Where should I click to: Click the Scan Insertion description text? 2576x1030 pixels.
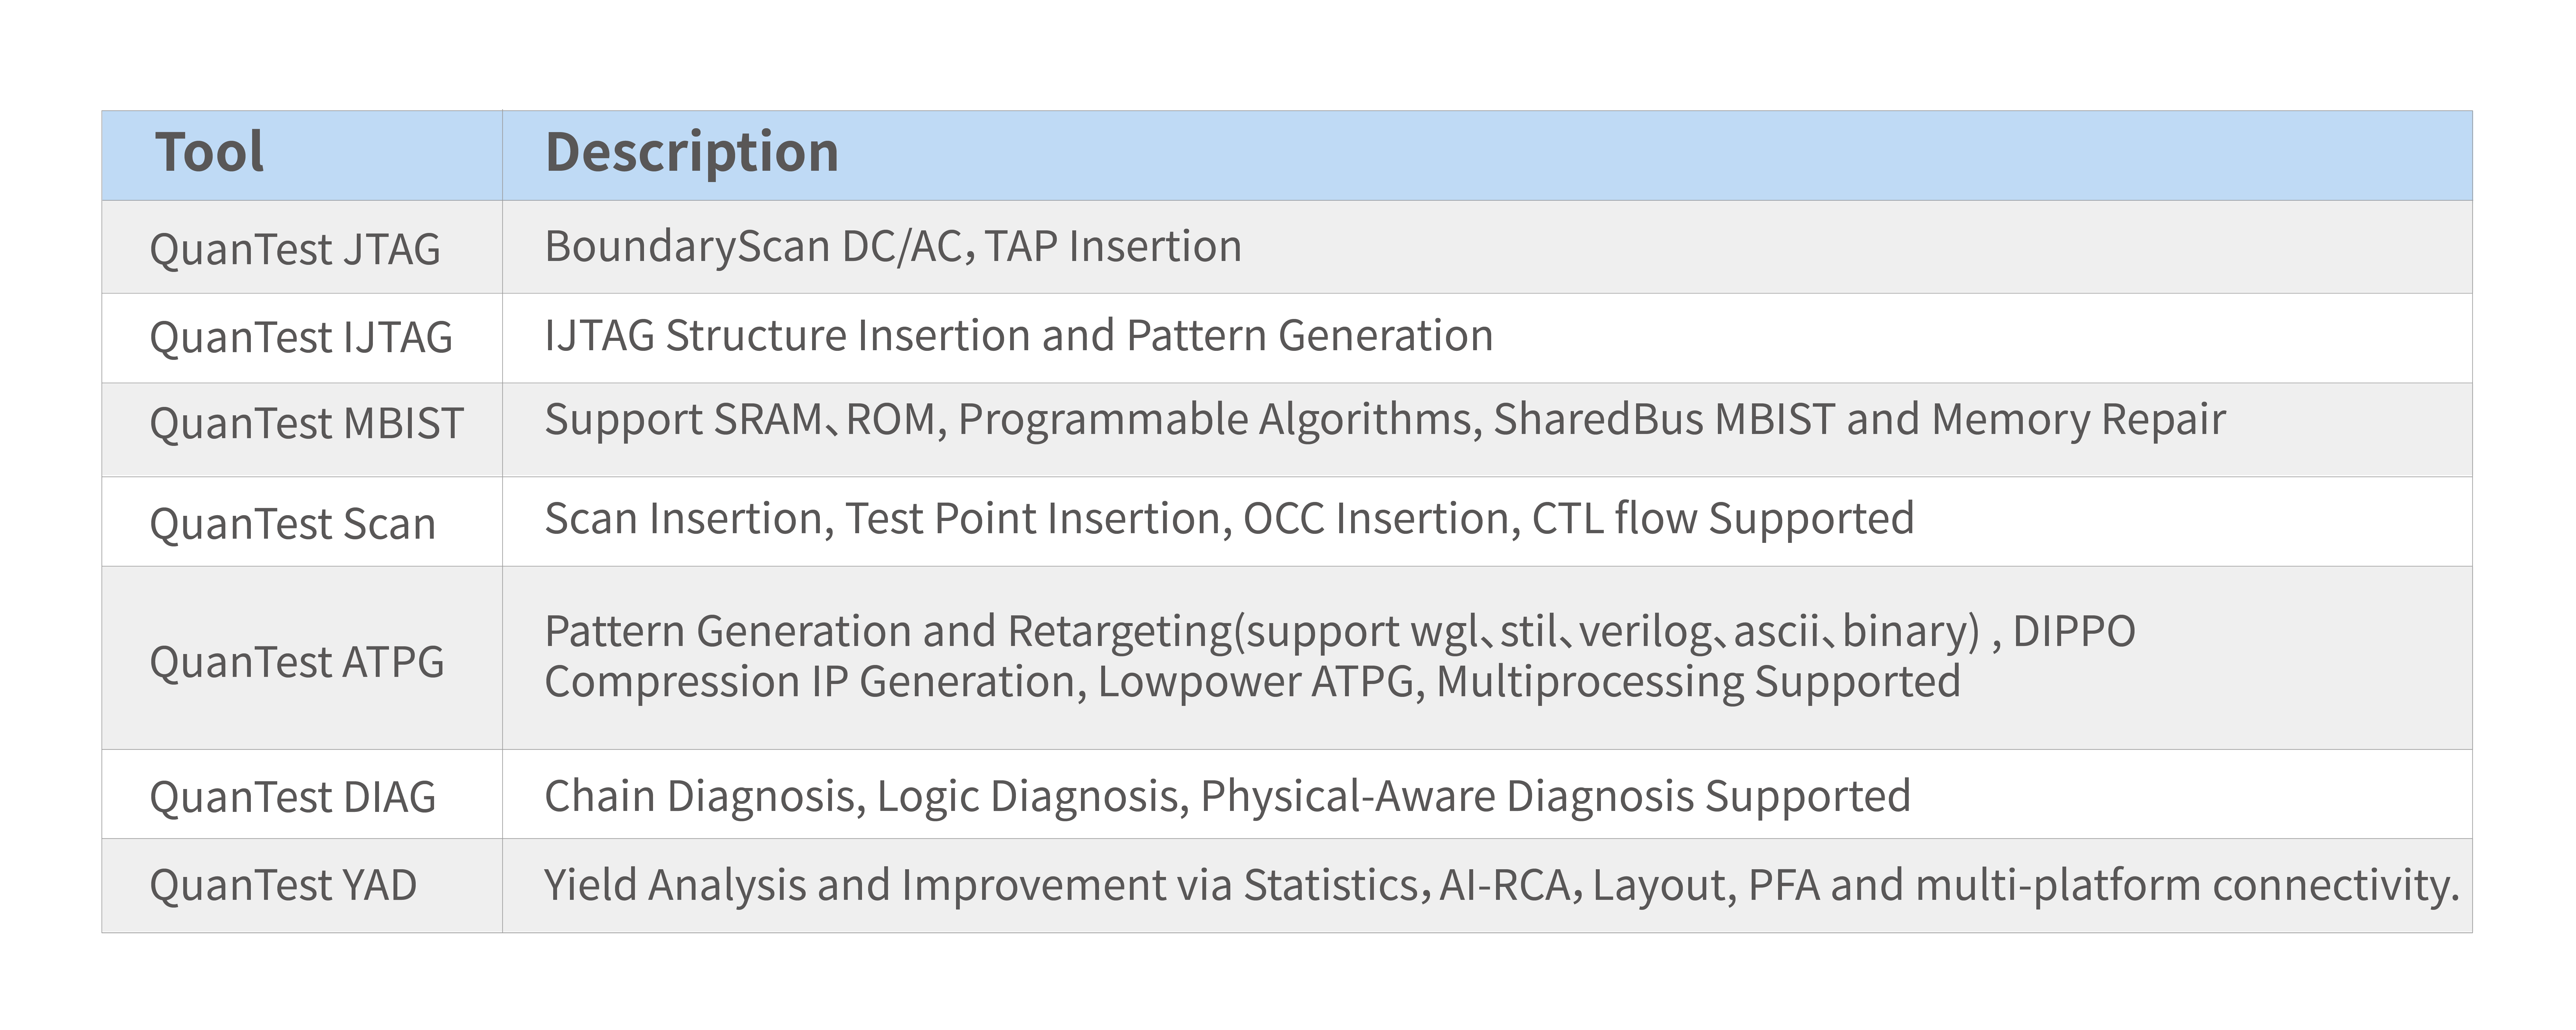pos(1228,518)
